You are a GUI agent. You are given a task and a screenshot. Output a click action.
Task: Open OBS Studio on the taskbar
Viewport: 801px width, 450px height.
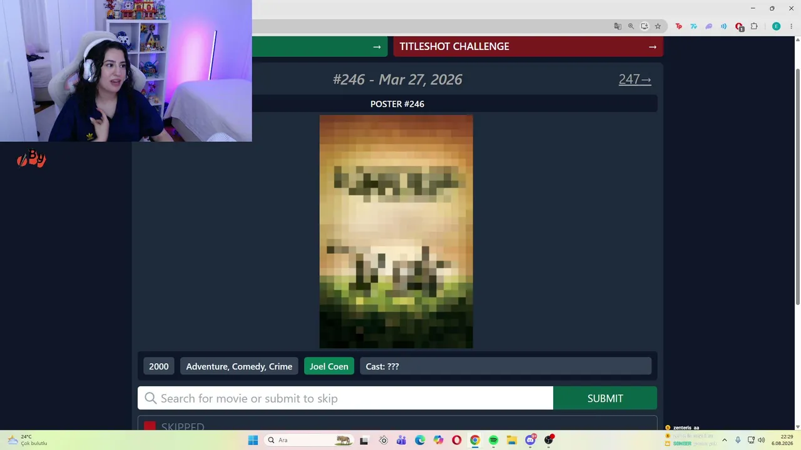pyautogui.click(x=549, y=440)
